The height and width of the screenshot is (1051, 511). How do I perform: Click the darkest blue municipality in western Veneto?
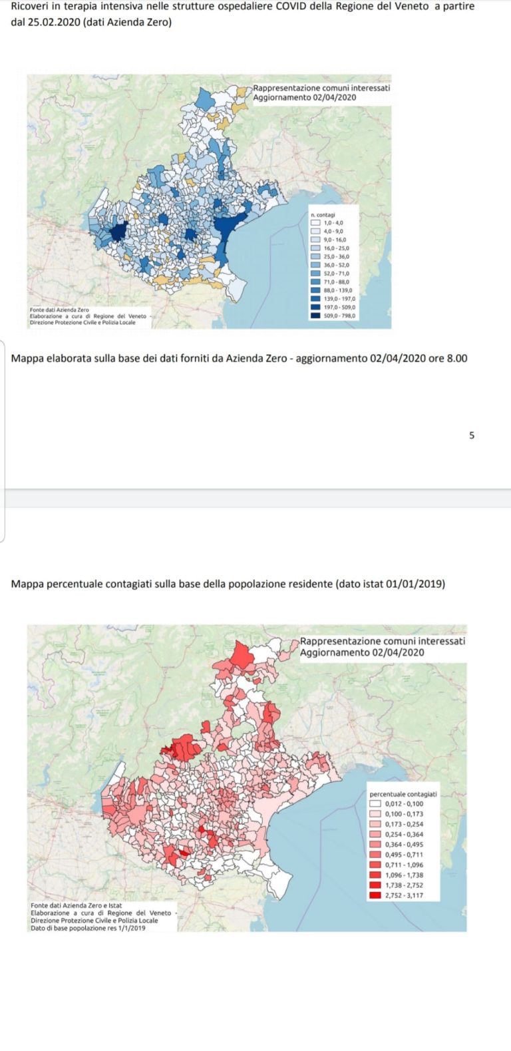click(x=118, y=232)
